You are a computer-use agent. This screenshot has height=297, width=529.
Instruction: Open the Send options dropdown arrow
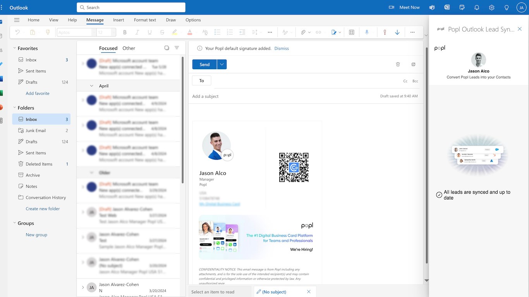pyautogui.click(x=222, y=65)
